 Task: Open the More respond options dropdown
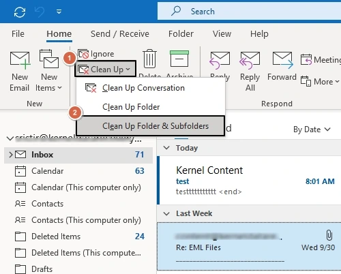click(x=320, y=82)
